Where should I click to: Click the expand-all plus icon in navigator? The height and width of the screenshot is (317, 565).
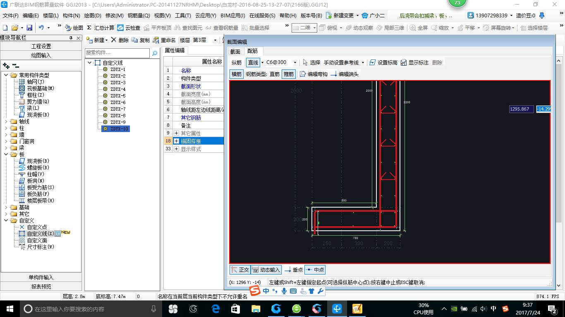(6, 65)
